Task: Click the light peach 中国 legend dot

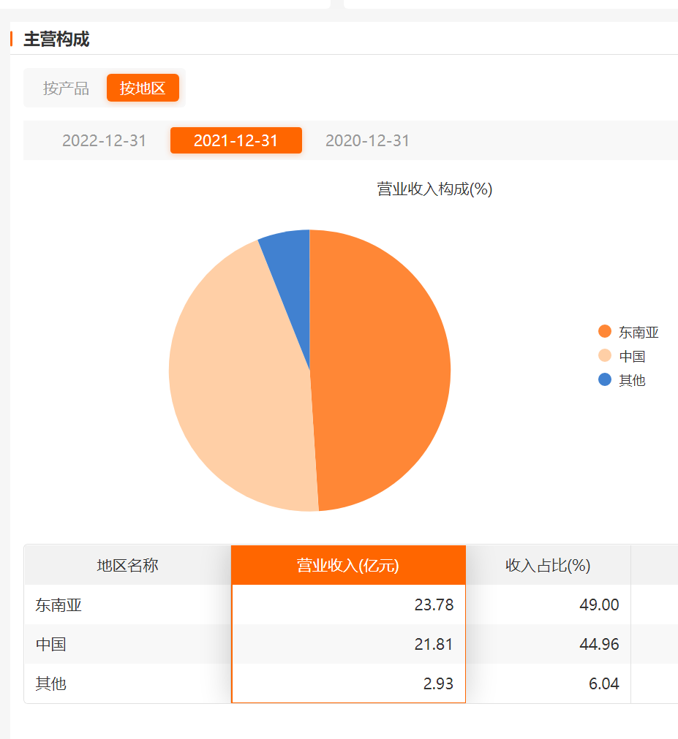Action: point(604,356)
